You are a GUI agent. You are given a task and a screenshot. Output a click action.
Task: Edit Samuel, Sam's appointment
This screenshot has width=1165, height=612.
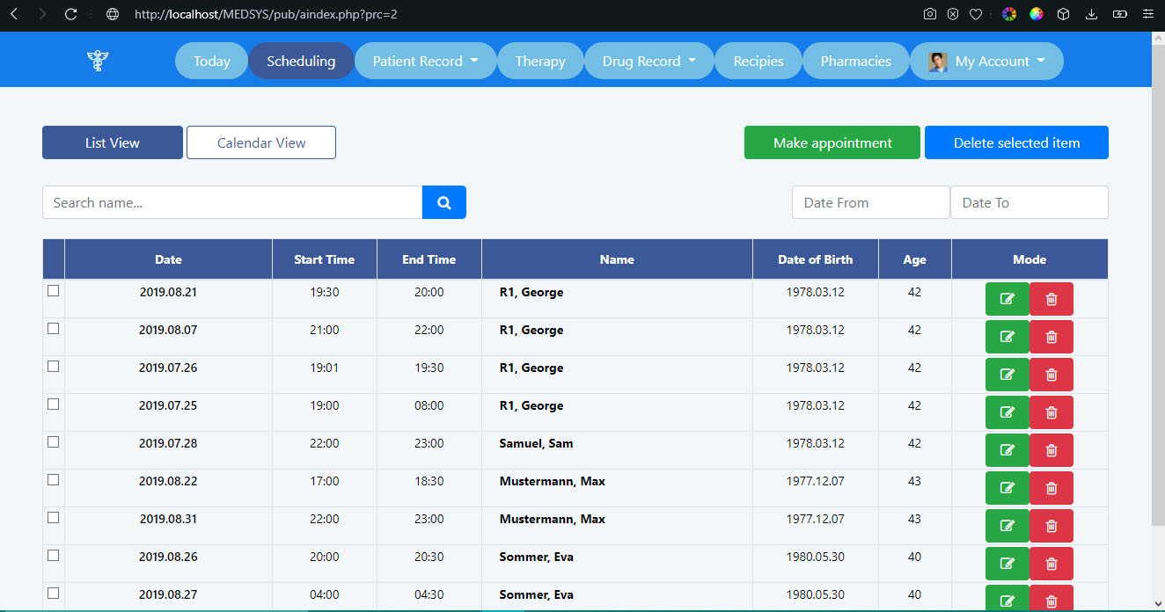(1007, 450)
